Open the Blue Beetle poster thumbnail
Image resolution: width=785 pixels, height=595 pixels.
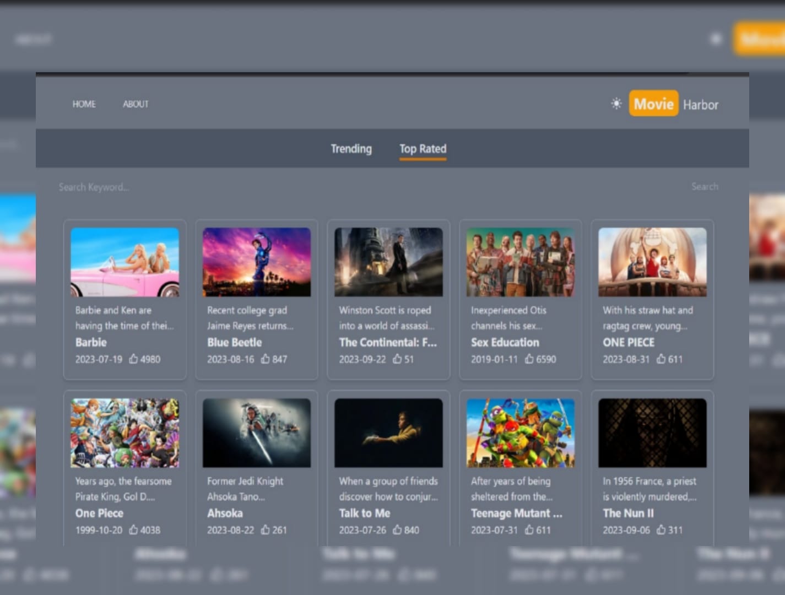(257, 262)
